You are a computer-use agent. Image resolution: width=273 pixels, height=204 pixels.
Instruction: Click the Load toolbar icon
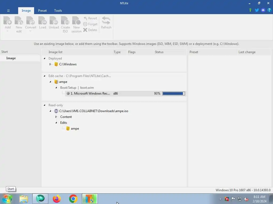coord(42,20)
